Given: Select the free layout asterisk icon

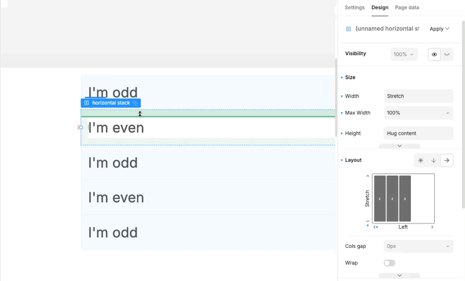Looking at the screenshot, I should (x=420, y=160).
